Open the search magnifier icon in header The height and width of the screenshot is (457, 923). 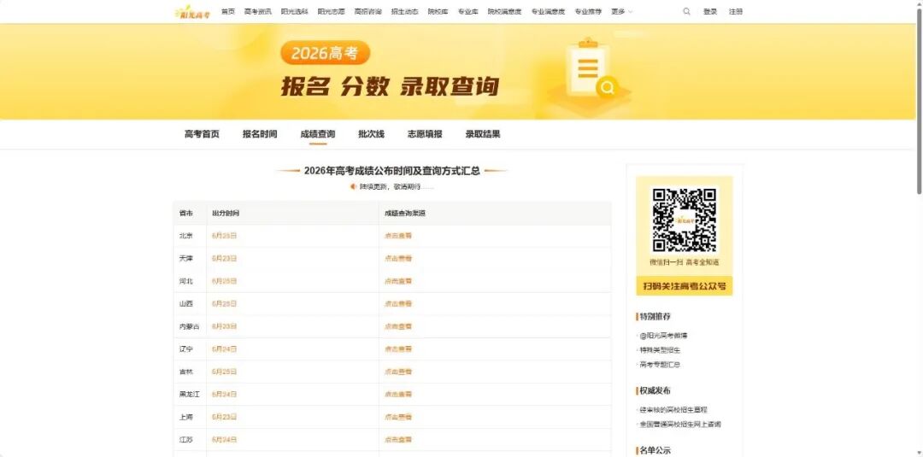(x=686, y=11)
